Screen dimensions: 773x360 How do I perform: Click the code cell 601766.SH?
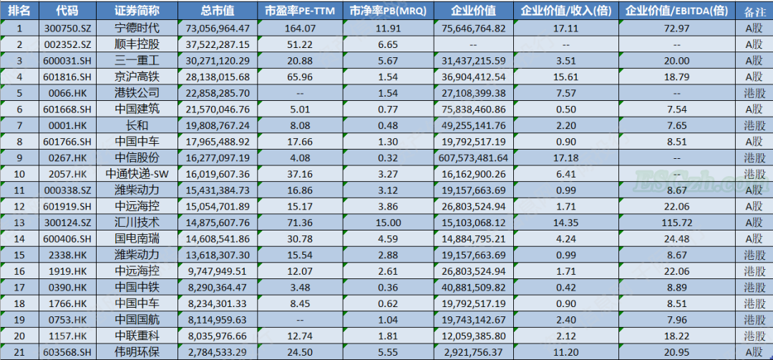pos(67,142)
